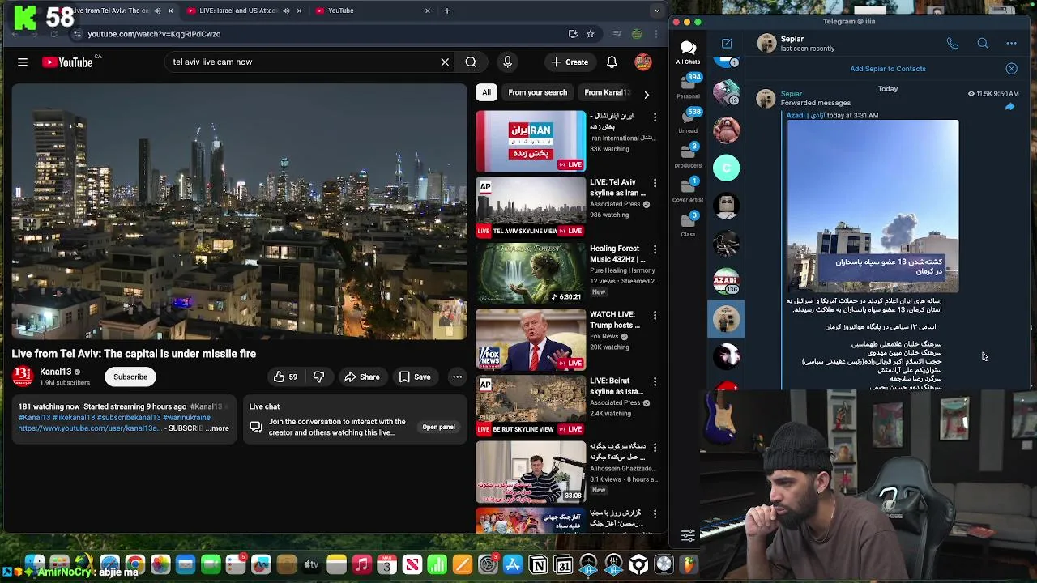
Task: Click the Create button on YouTube
Action: [x=570, y=62]
